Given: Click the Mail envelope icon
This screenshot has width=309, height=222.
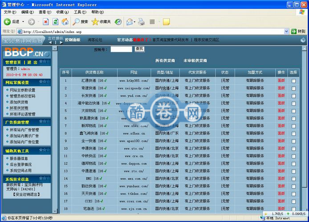Looking at the screenshot, I should tap(130, 22).
